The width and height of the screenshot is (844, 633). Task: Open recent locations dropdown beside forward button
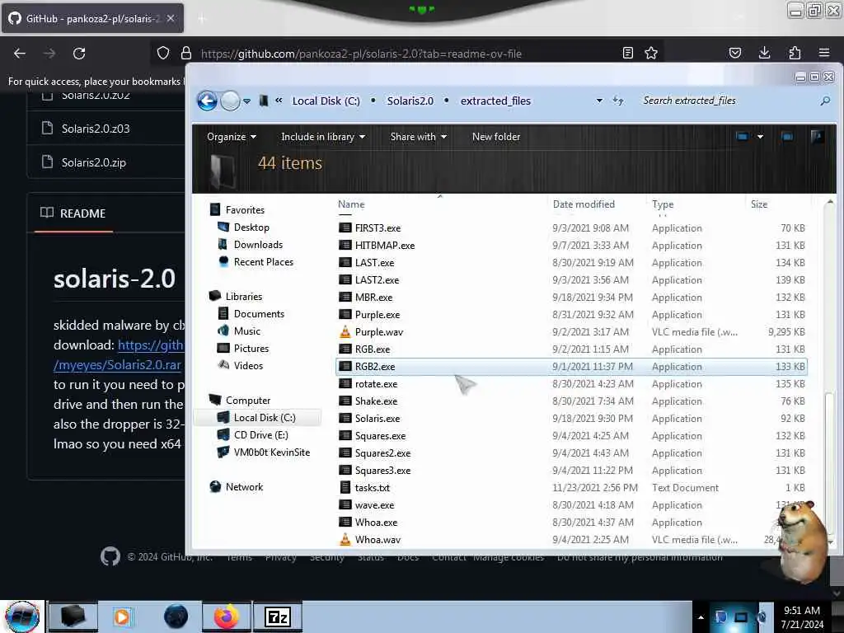246,101
